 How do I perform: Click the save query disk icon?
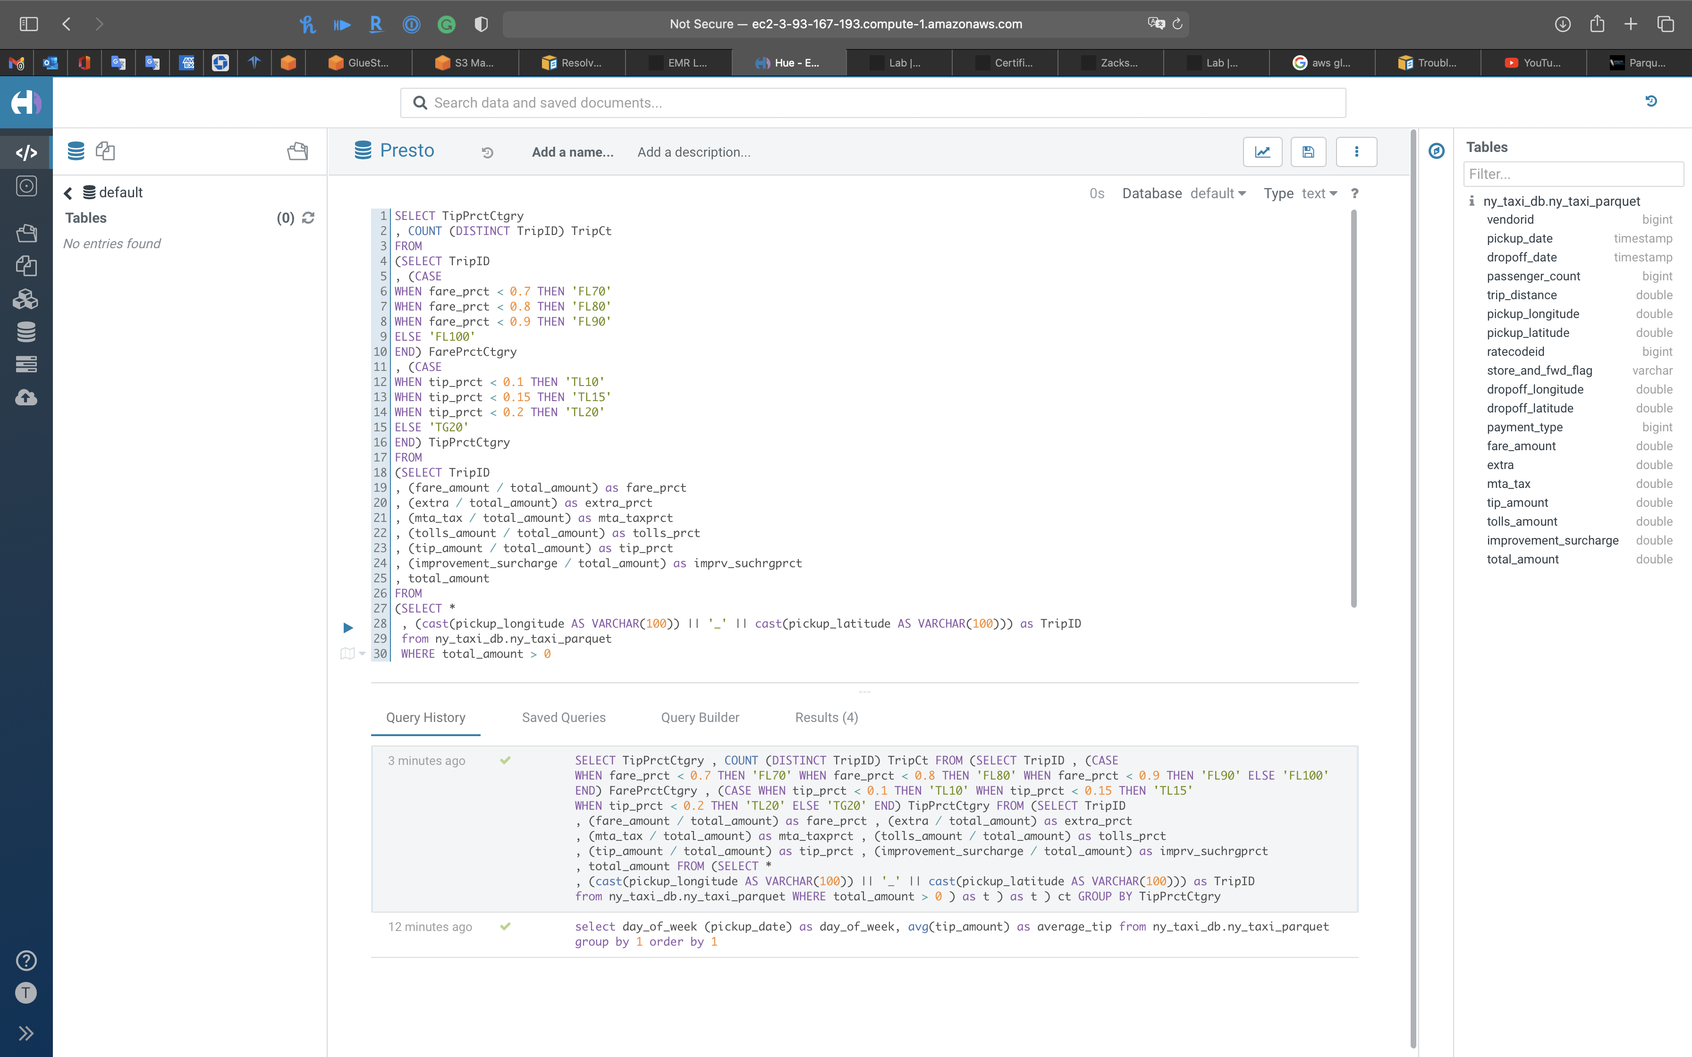(x=1308, y=151)
